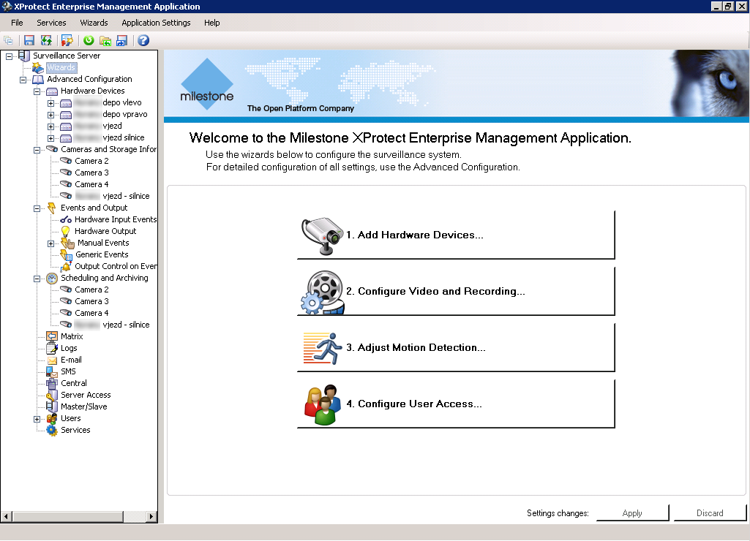Select Output Control on Event item

pyautogui.click(x=116, y=266)
